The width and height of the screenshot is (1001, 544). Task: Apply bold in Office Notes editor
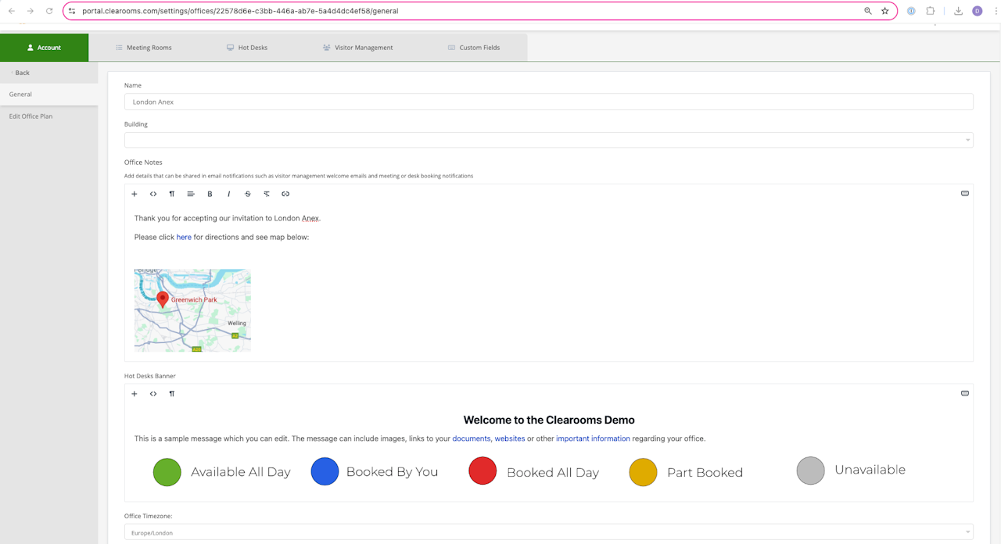210,194
